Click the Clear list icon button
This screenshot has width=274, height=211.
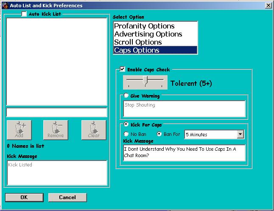click(x=94, y=129)
